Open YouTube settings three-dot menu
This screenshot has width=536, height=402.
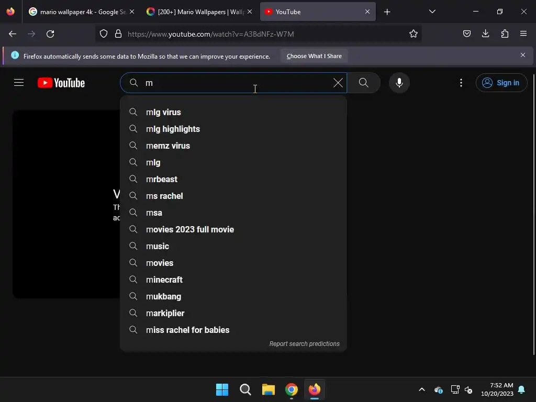pos(461,83)
